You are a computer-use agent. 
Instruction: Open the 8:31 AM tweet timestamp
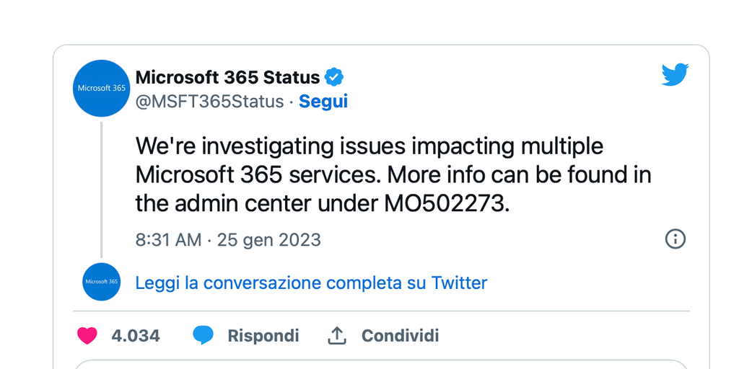point(168,240)
